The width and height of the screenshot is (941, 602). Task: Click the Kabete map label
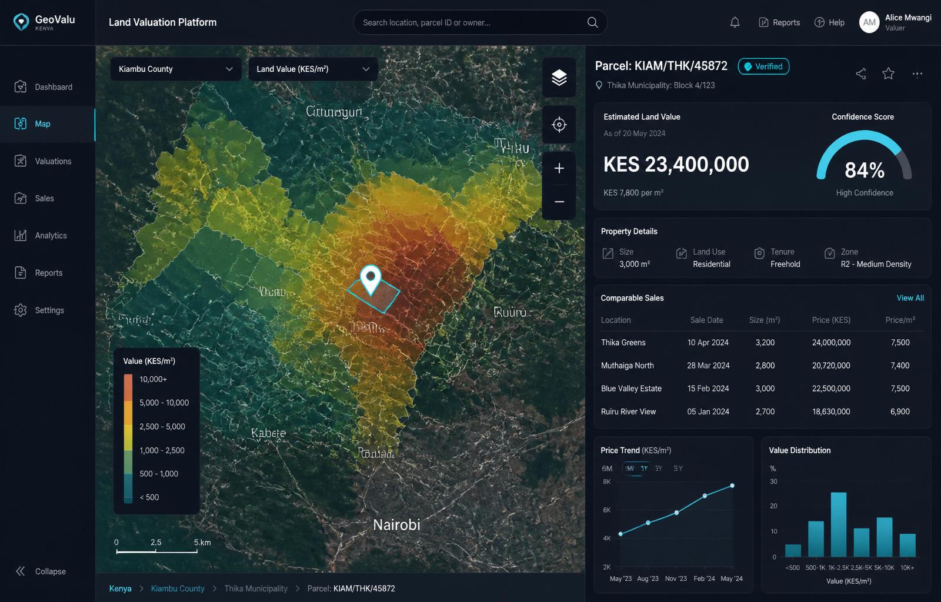coord(268,434)
